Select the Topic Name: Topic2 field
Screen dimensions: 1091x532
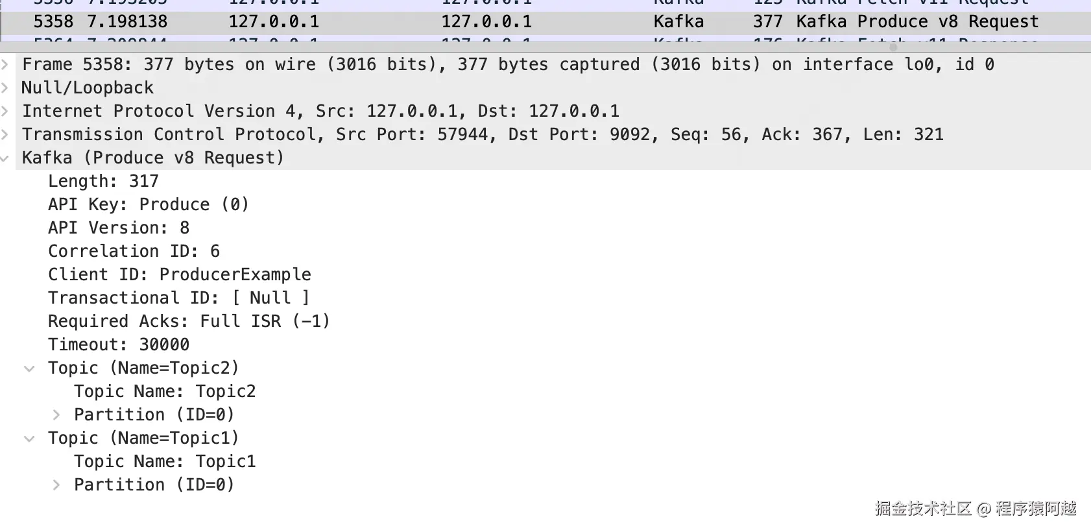tap(165, 391)
